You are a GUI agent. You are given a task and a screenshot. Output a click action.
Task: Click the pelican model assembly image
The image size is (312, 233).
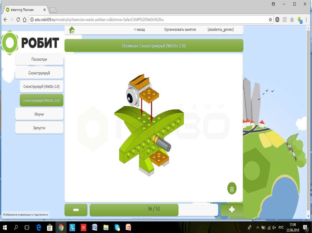click(x=149, y=125)
